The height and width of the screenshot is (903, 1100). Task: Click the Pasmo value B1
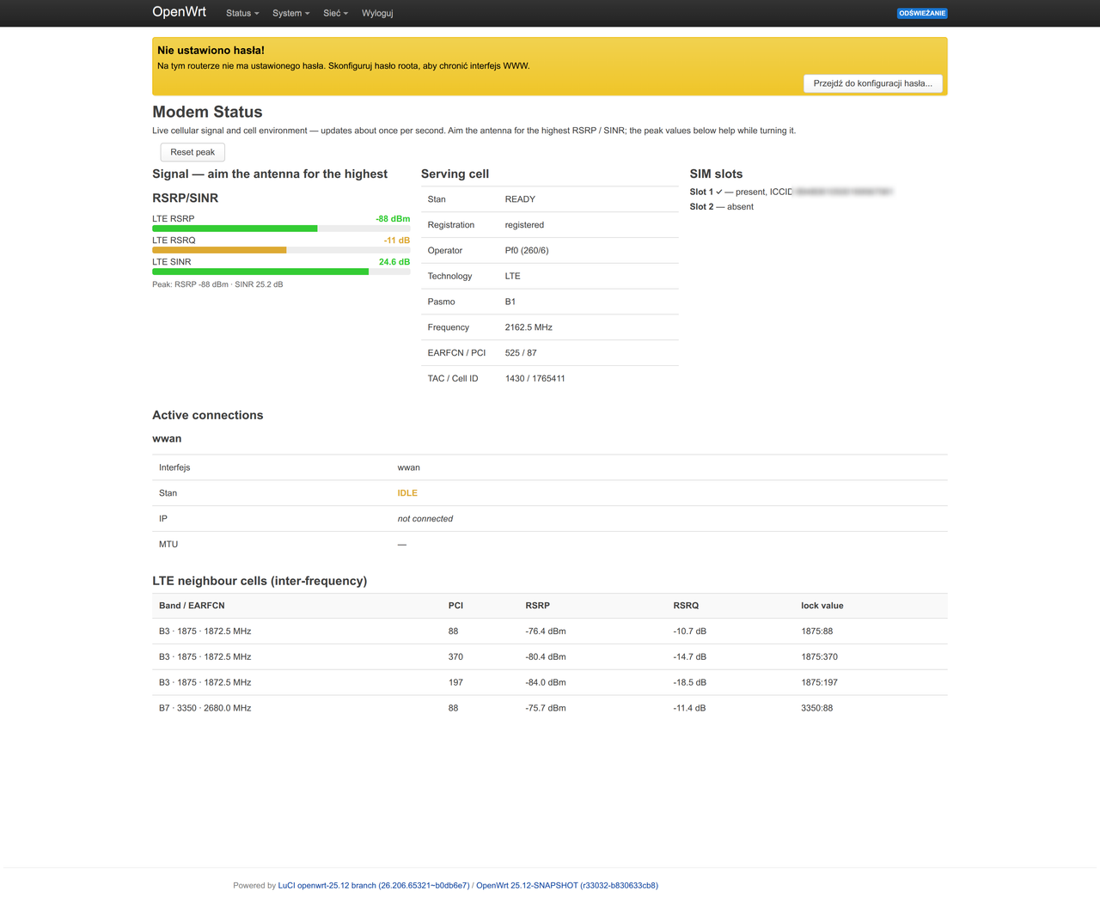510,302
